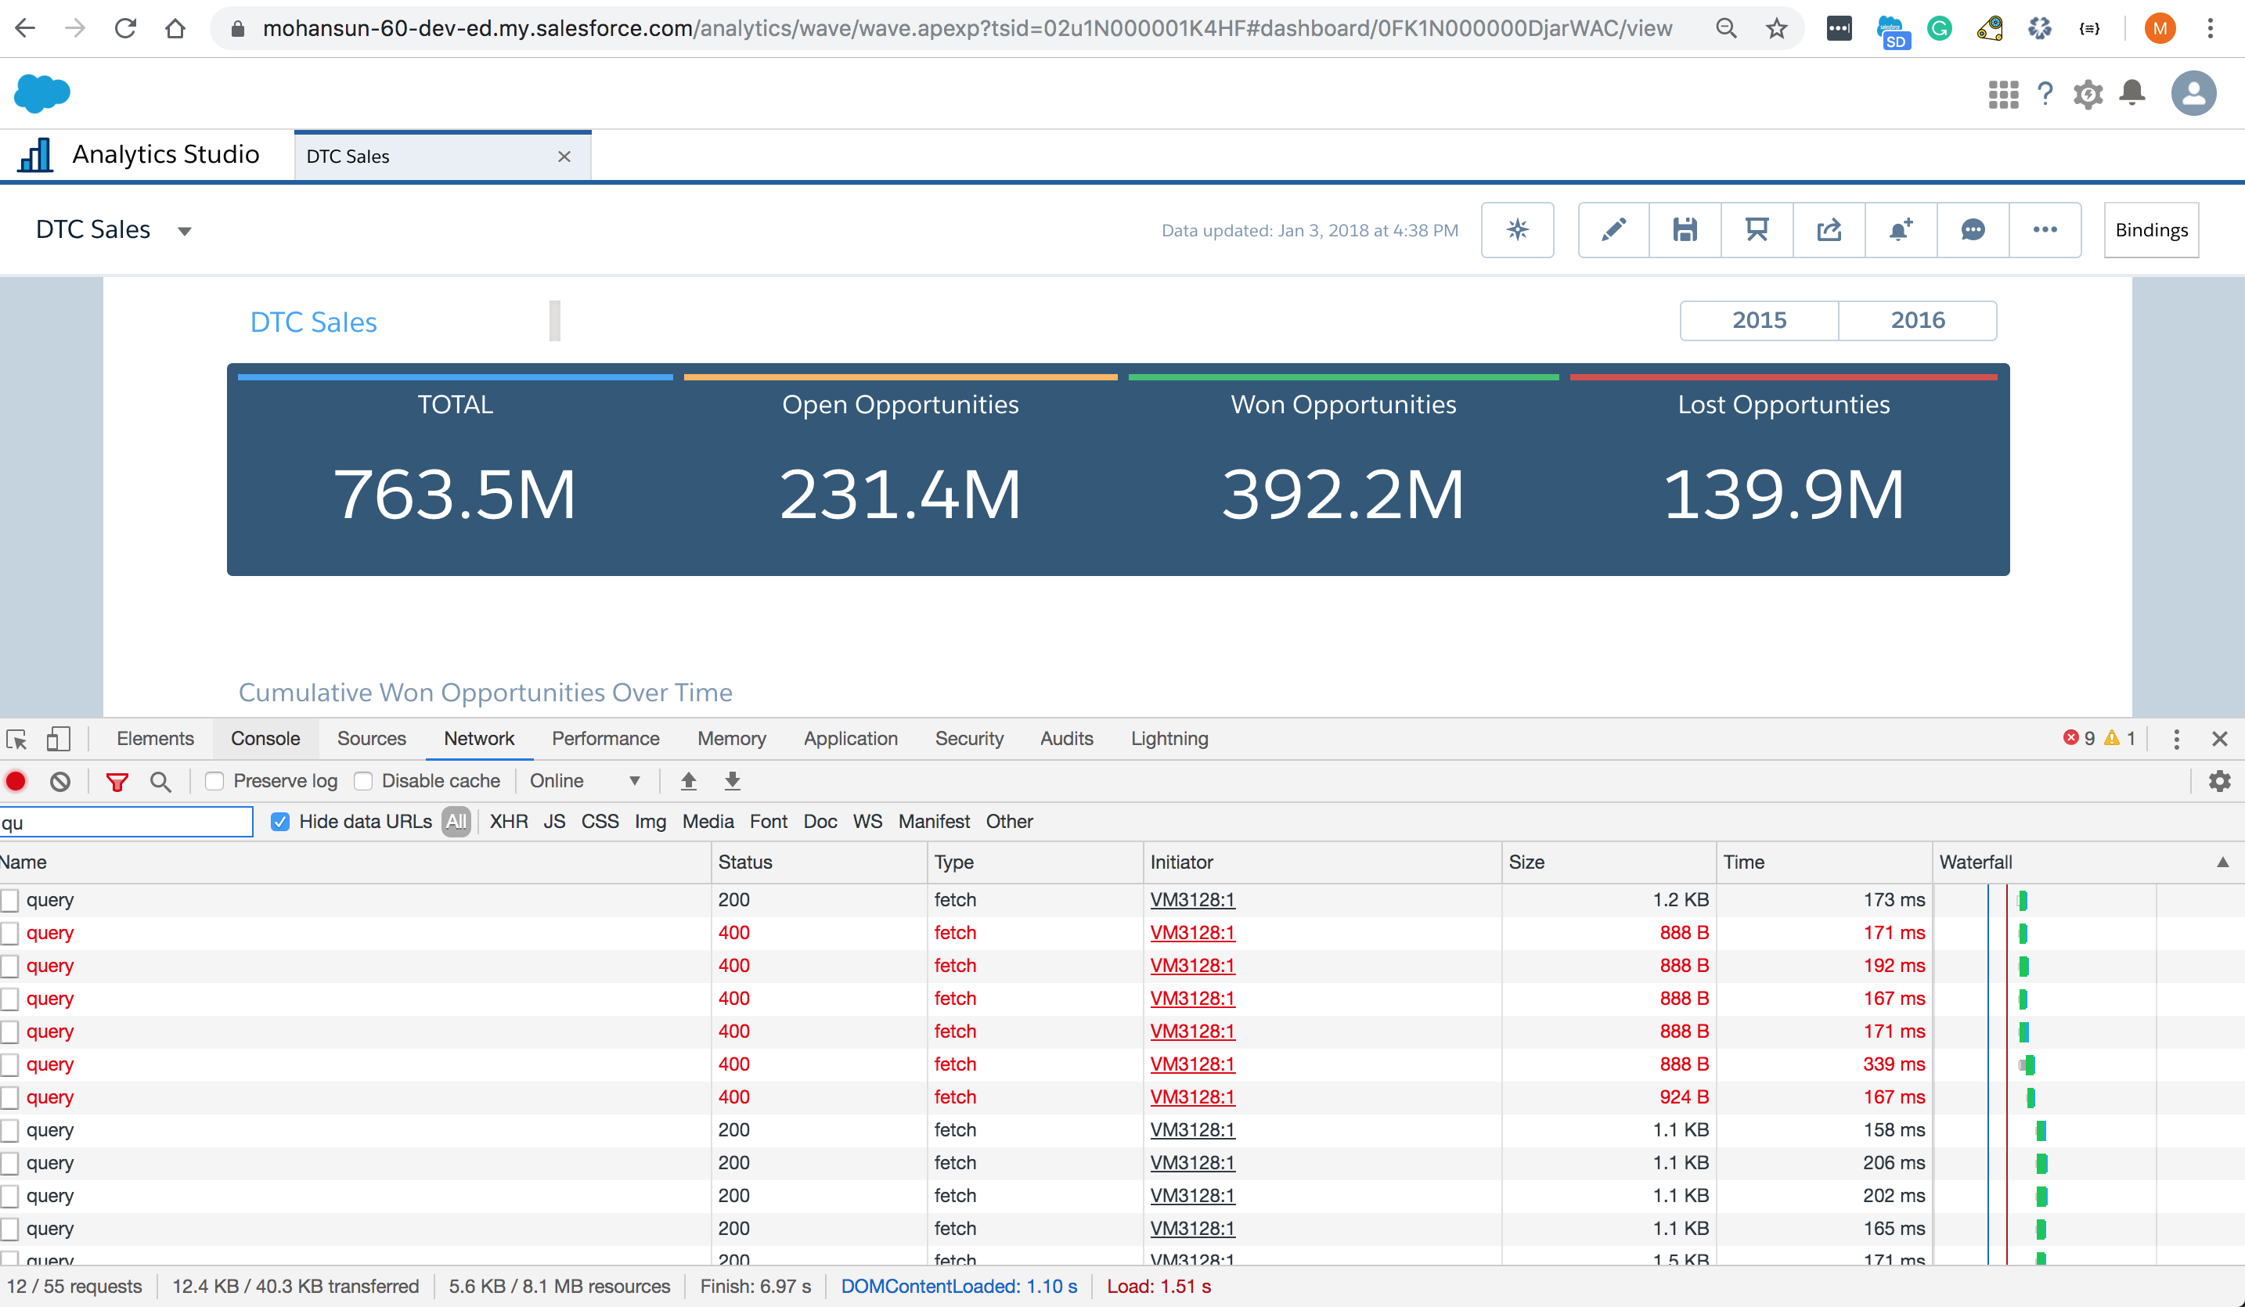Viewport: 2245px width, 1307px height.
Task: Enable Preserve log checkbox
Action: click(214, 781)
